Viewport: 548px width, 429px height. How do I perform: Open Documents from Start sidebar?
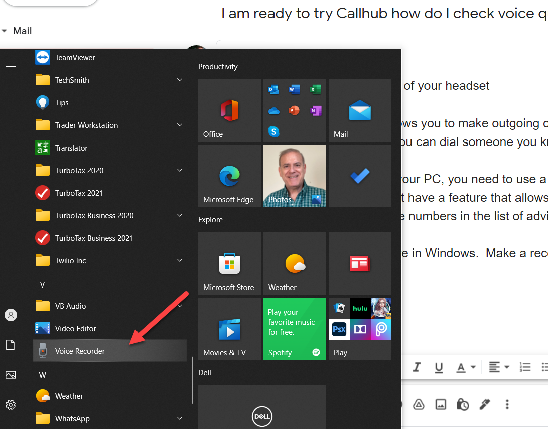coord(11,345)
